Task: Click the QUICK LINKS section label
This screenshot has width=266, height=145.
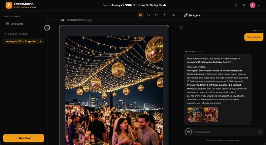Action: (12, 17)
